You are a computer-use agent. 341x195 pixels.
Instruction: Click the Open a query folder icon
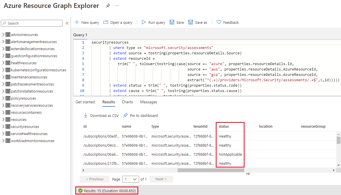pos(106,22)
